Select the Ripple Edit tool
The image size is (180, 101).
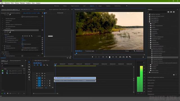29,67
